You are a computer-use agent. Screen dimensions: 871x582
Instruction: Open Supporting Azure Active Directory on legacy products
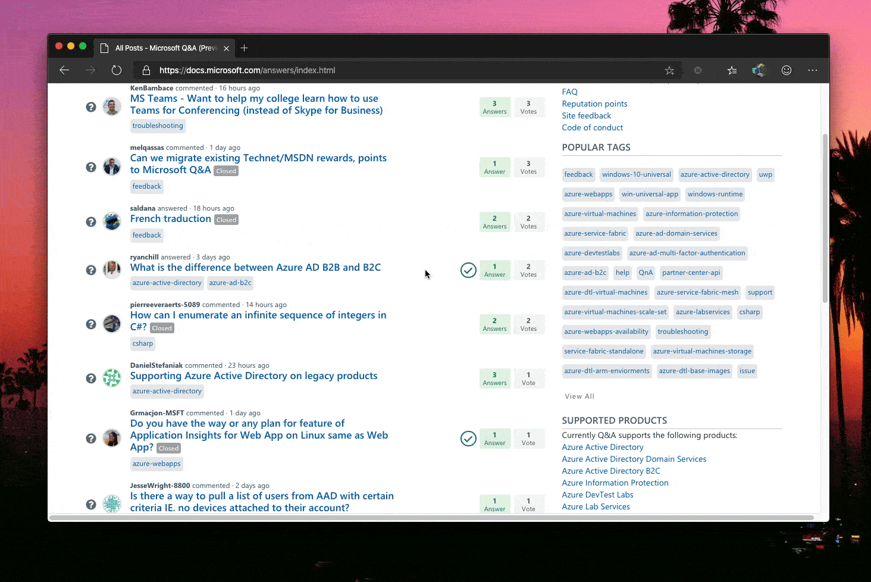point(254,376)
